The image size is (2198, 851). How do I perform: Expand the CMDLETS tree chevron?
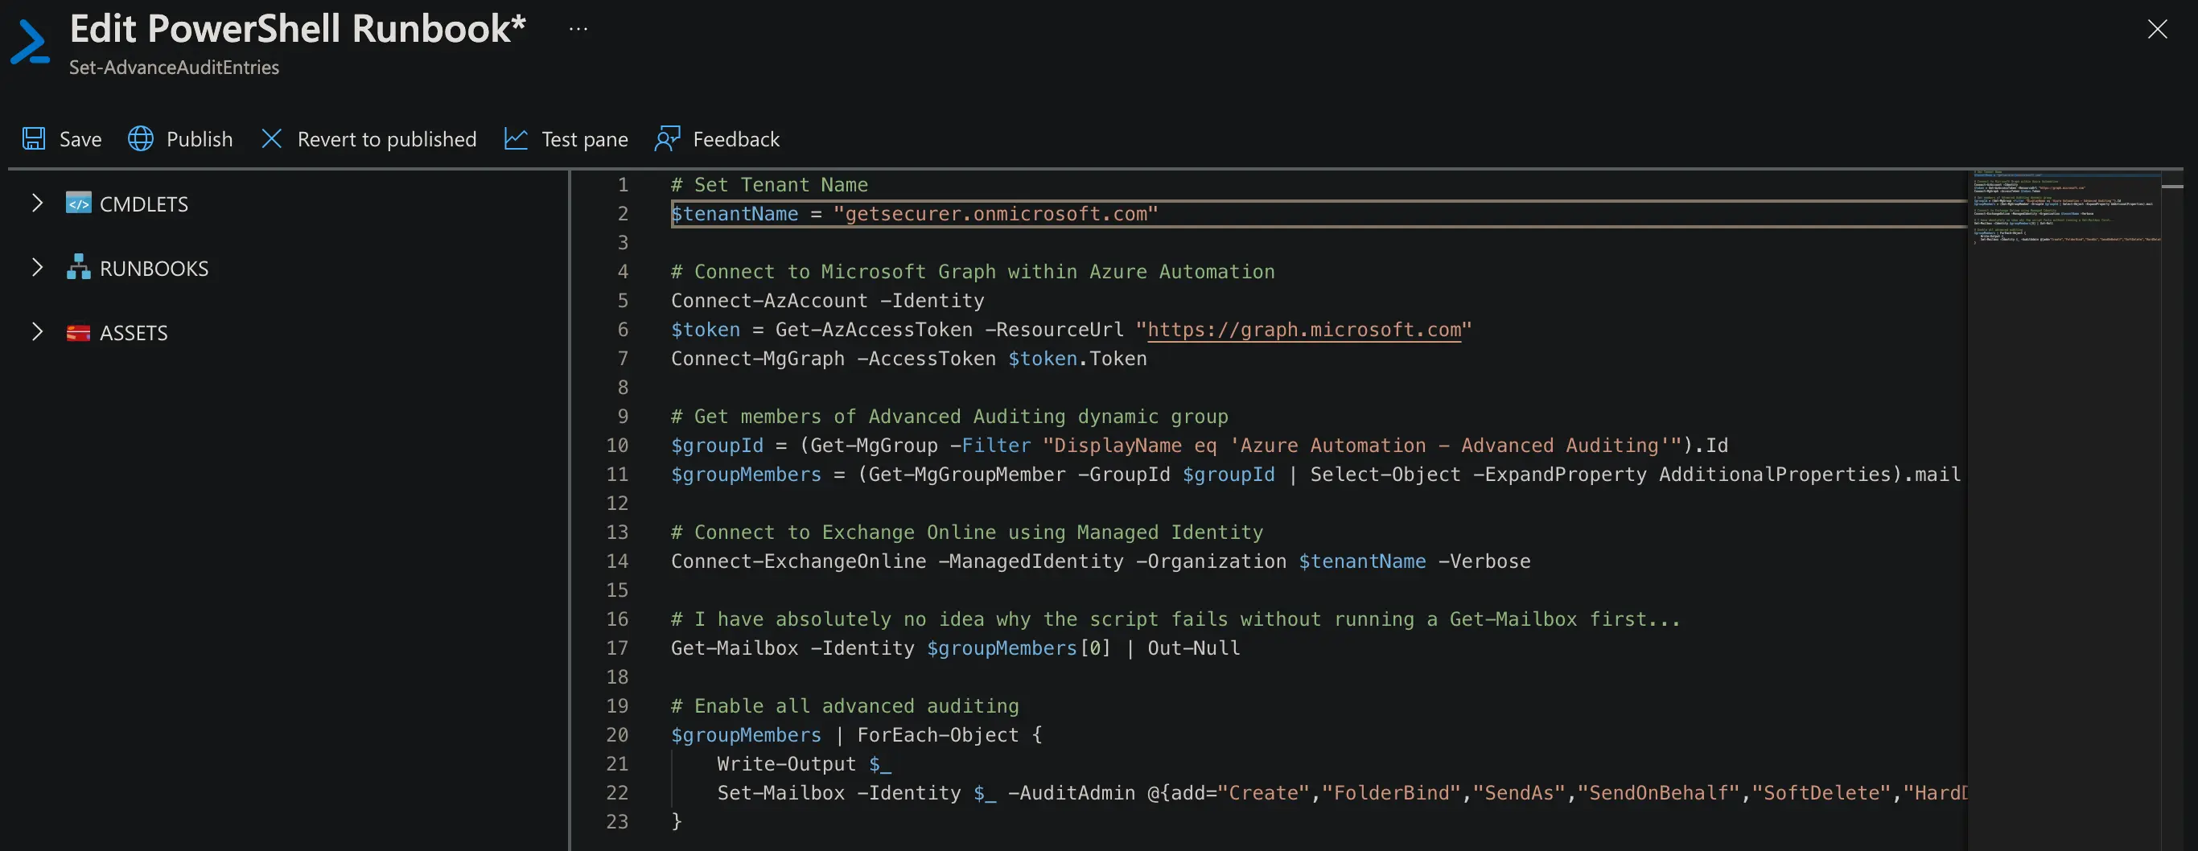click(37, 203)
